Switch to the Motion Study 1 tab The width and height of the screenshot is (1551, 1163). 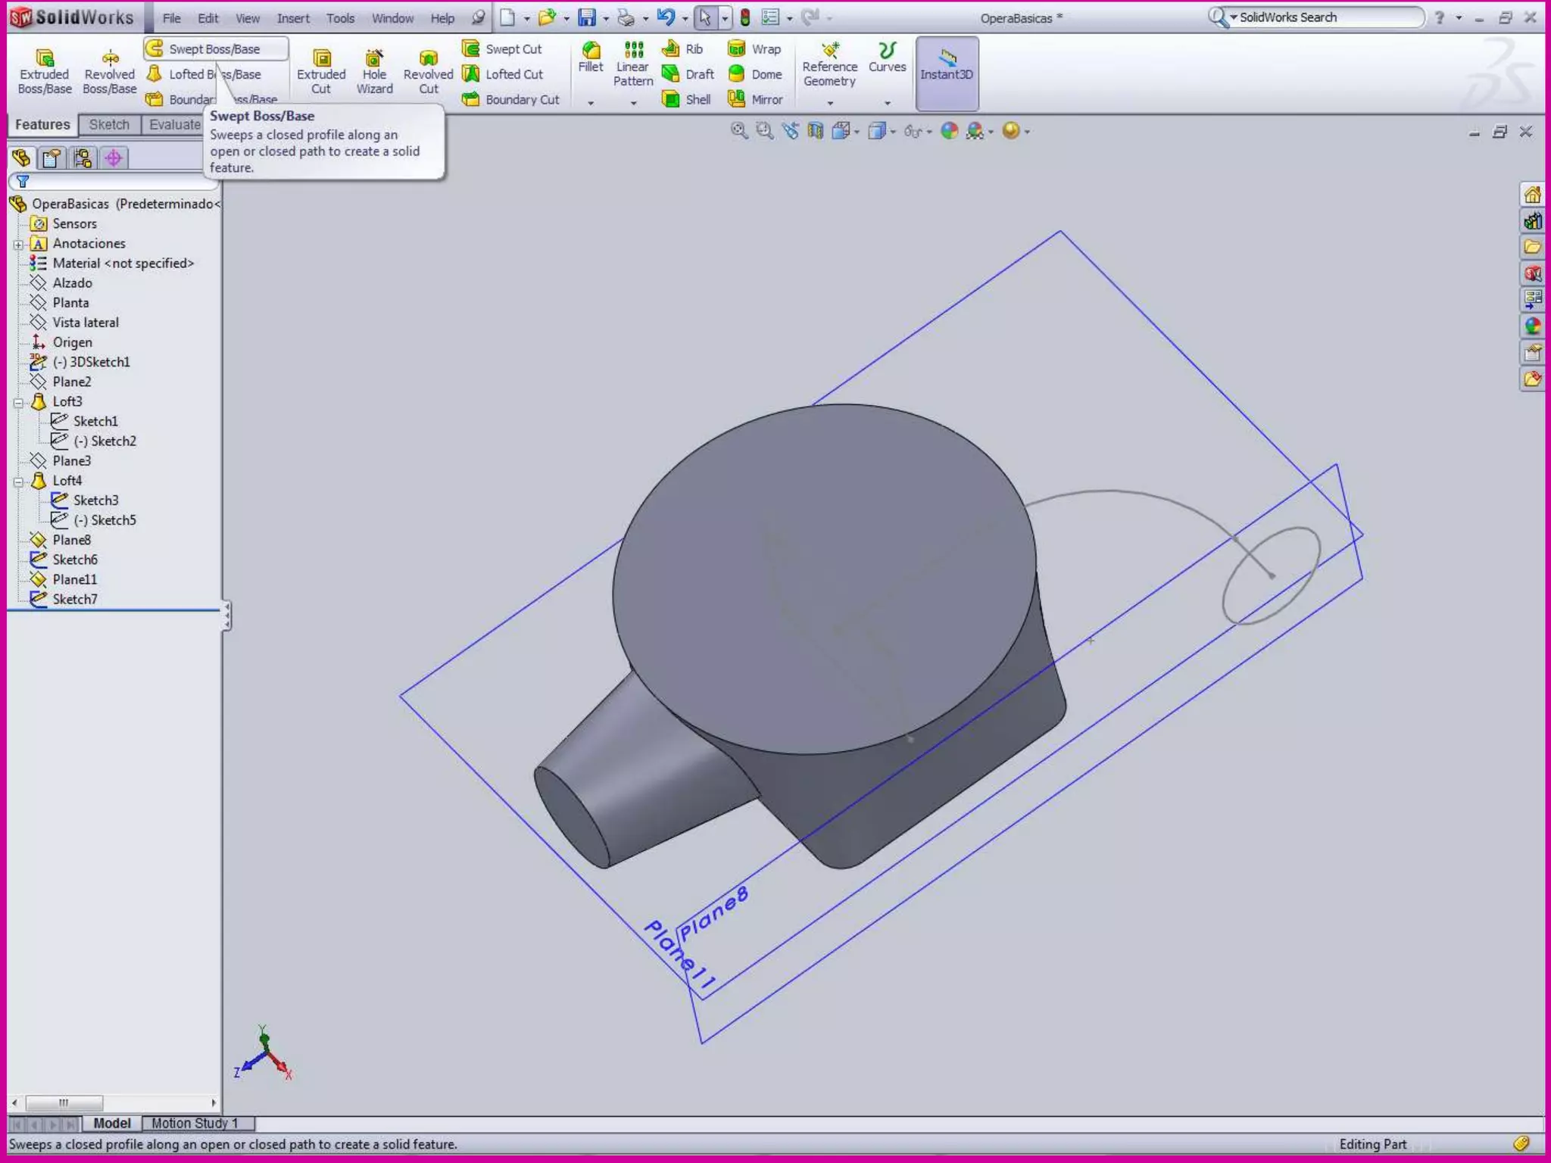(x=195, y=1123)
